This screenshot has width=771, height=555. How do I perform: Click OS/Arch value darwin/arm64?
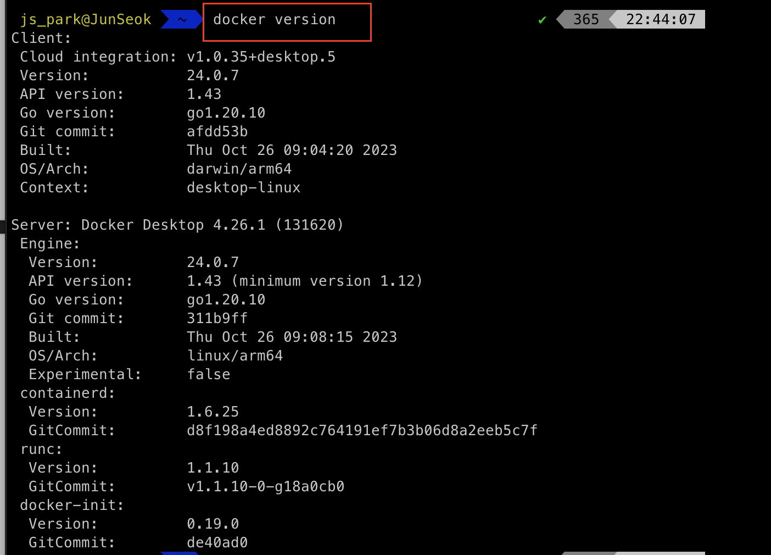(239, 169)
